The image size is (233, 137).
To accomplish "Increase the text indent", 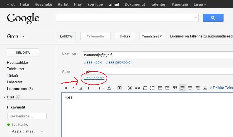I will click(x=167, y=88).
